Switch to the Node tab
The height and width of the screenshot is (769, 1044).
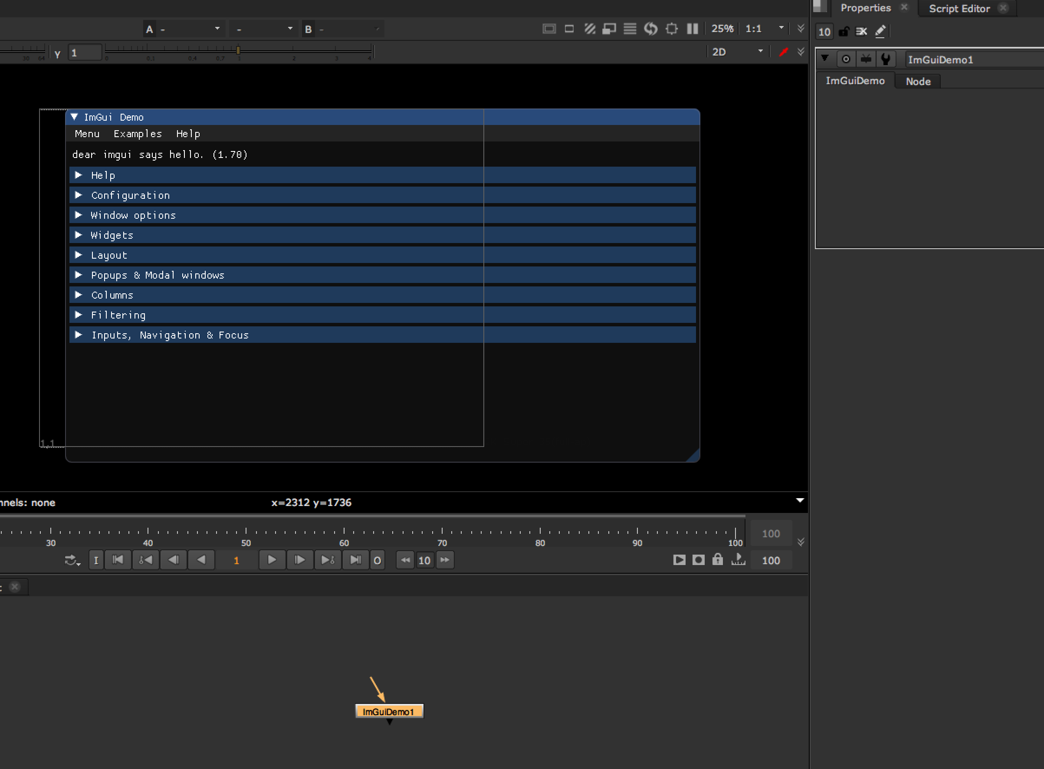[x=918, y=82]
